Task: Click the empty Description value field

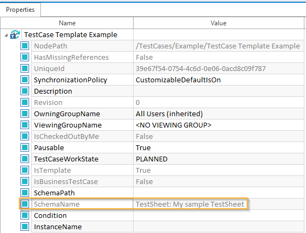Action: coord(219,91)
